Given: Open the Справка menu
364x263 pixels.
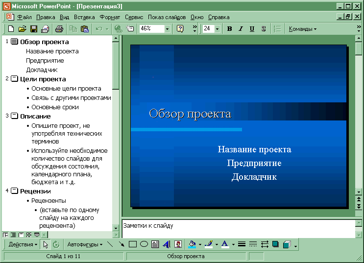Looking at the screenshot, I should click(218, 17).
